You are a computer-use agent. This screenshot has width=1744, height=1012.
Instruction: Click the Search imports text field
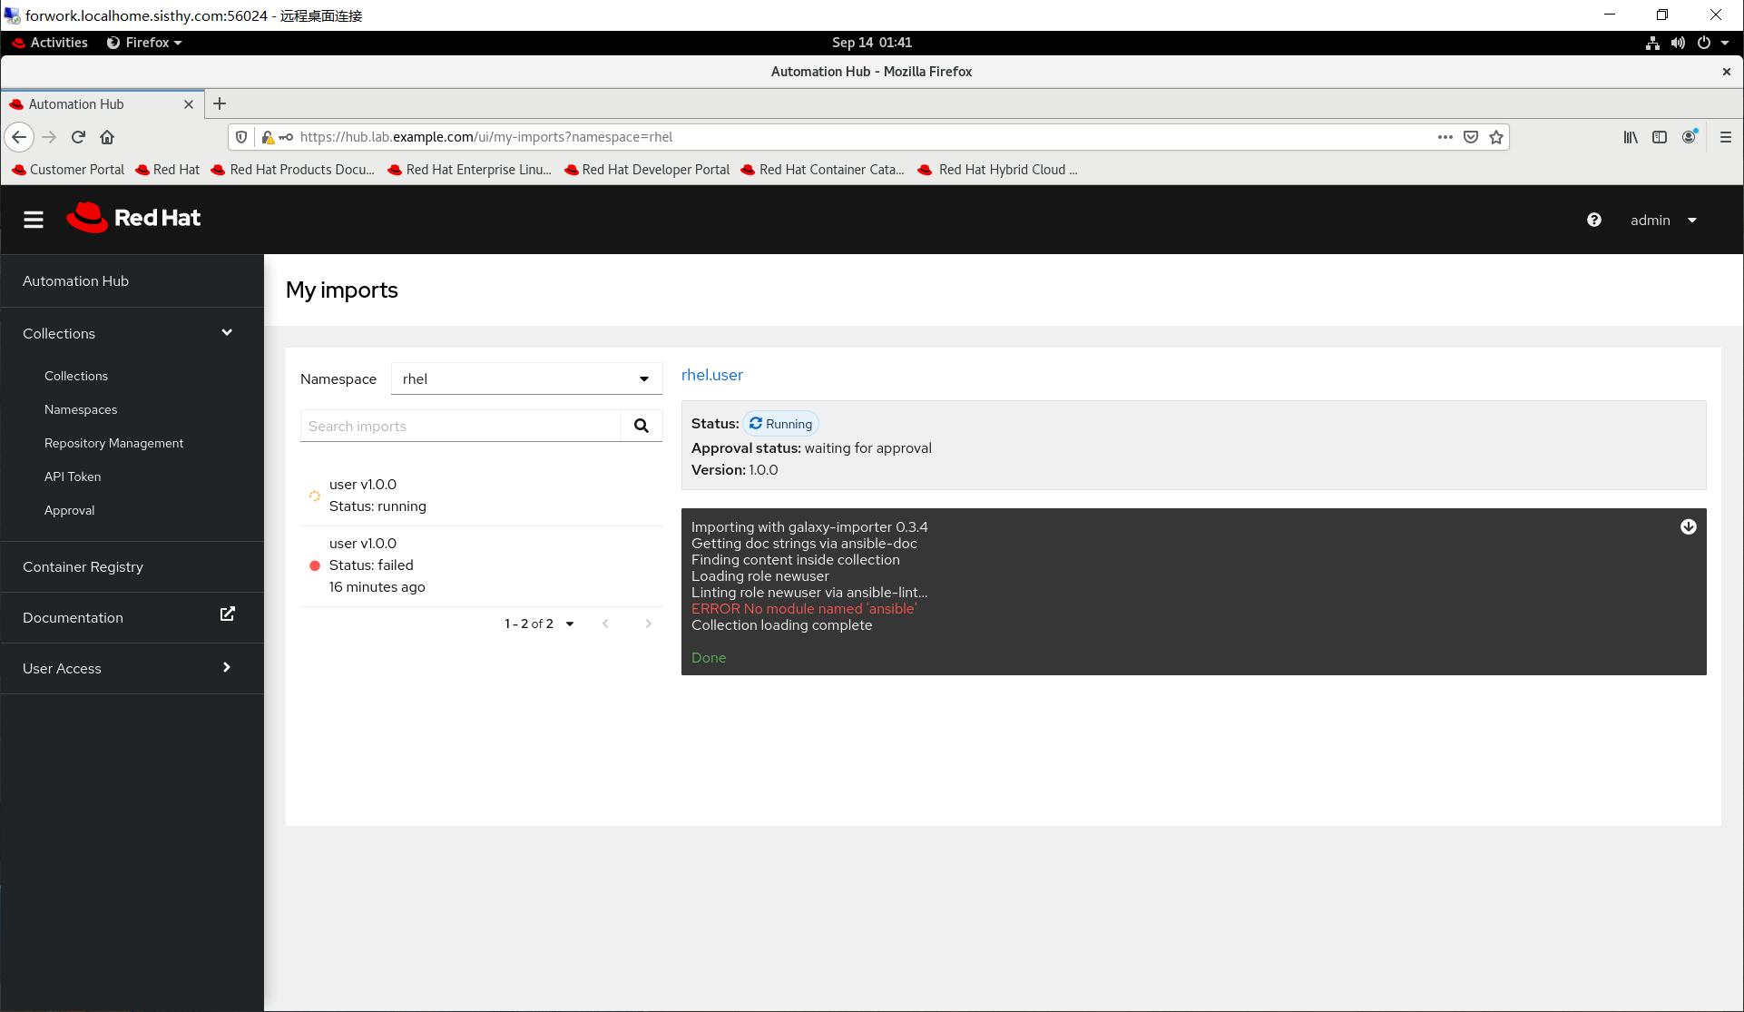[x=460, y=426]
